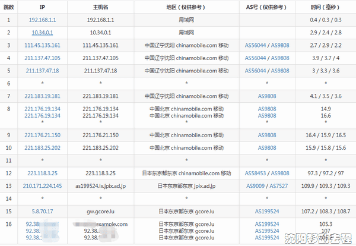Select hostname gw.gcore.lu
The image size is (356, 246).
tap(100, 212)
